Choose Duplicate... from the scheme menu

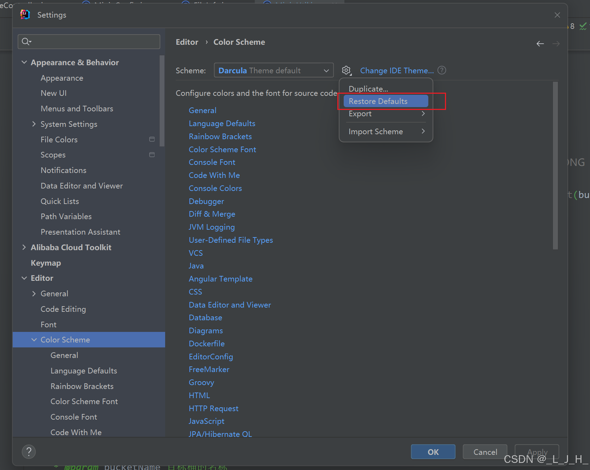tap(368, 89)
